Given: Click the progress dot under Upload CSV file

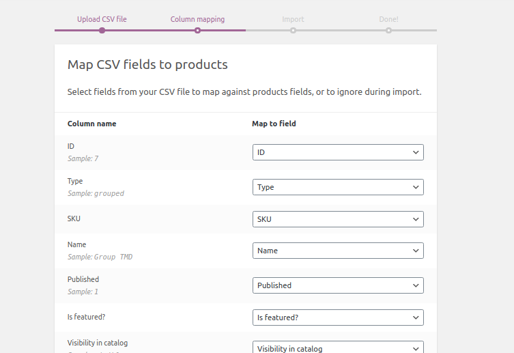Looking at the screenshot, I should click(102, 30).
